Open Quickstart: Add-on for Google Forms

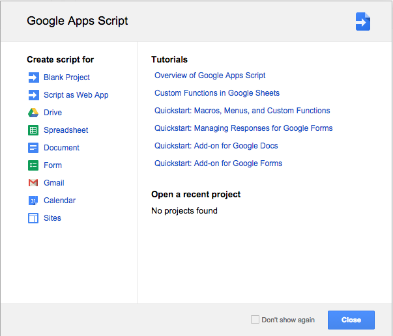pyautogui.click(x=218, y=163)
